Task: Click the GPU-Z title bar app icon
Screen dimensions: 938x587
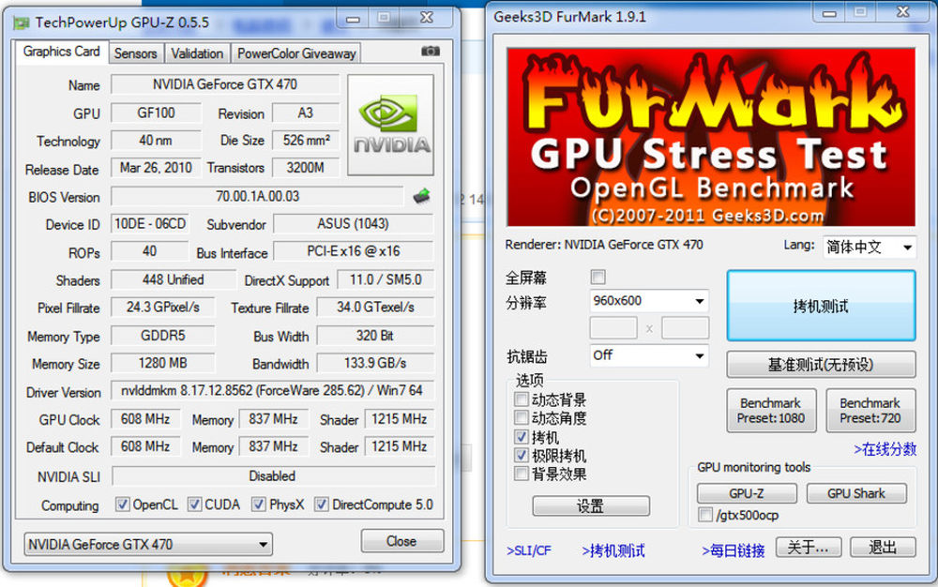Action: (21, 23)
